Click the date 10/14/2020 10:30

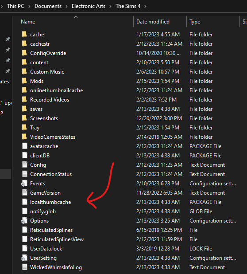click(158, 53)
